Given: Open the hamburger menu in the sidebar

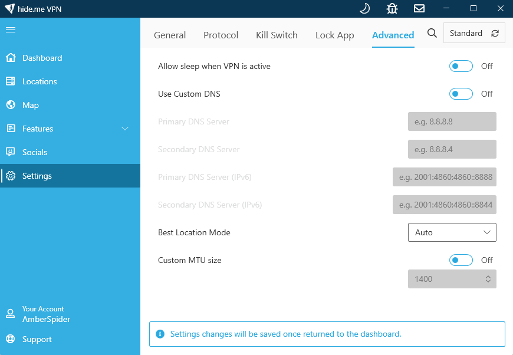Looking at the screenshot, I should coord(12,31).
